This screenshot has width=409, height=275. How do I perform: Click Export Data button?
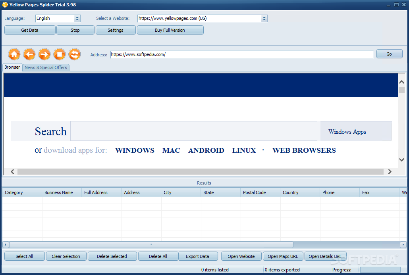tap(197, 256)
